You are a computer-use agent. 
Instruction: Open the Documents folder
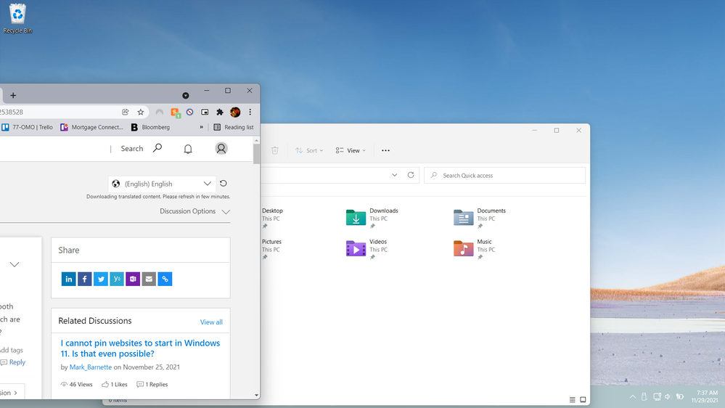pyautogui.click(x=480, y=217)
